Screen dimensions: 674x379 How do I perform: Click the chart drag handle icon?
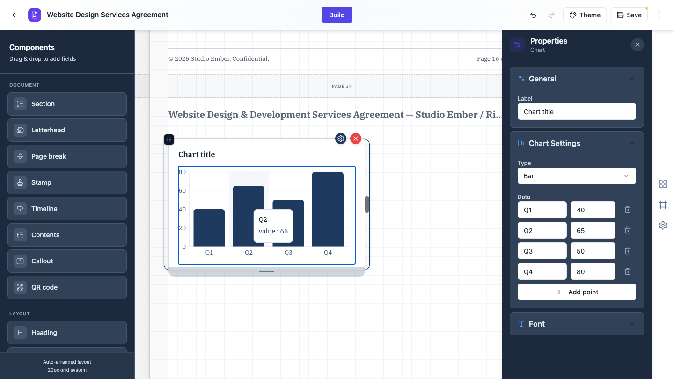[169, 139]
